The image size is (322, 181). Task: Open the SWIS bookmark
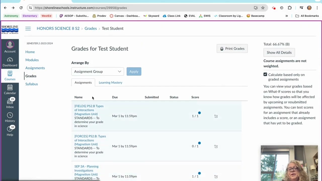205,16
